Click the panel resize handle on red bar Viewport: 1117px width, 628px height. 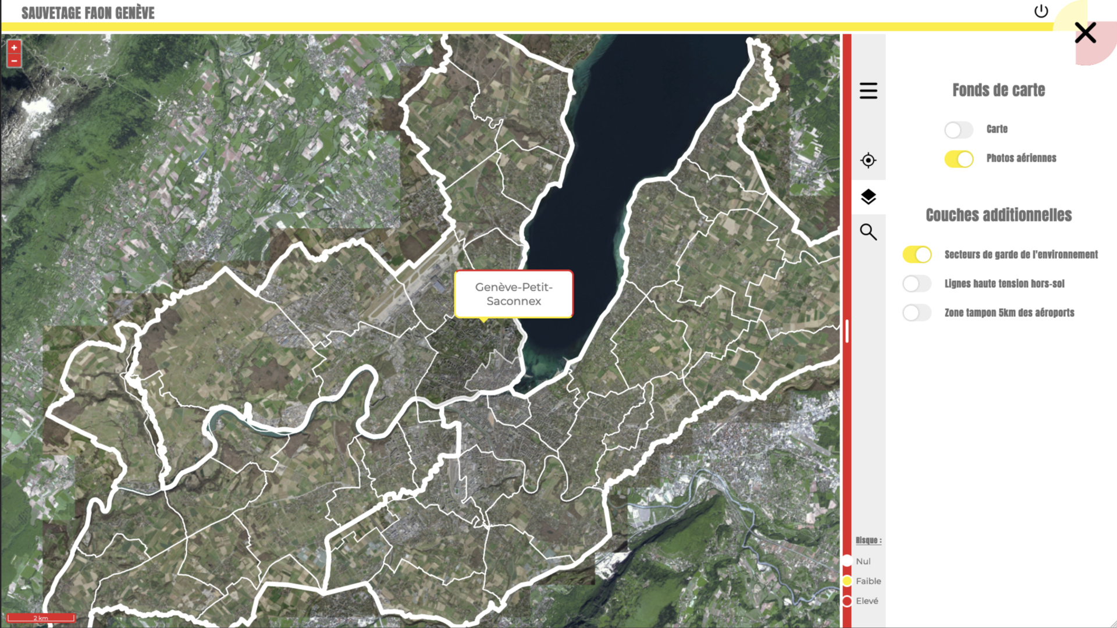[x=847, y=331]
